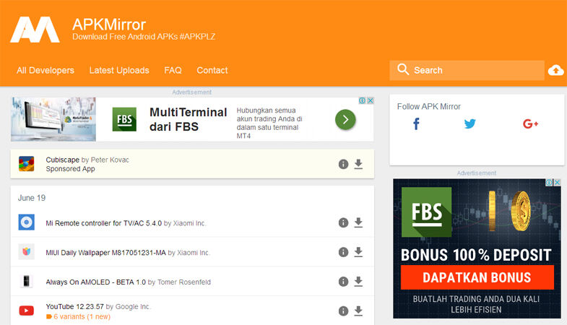Screen dimensions: 567x325
Task: Open APK Mirror Google+ icon
Action: [530, 124]
